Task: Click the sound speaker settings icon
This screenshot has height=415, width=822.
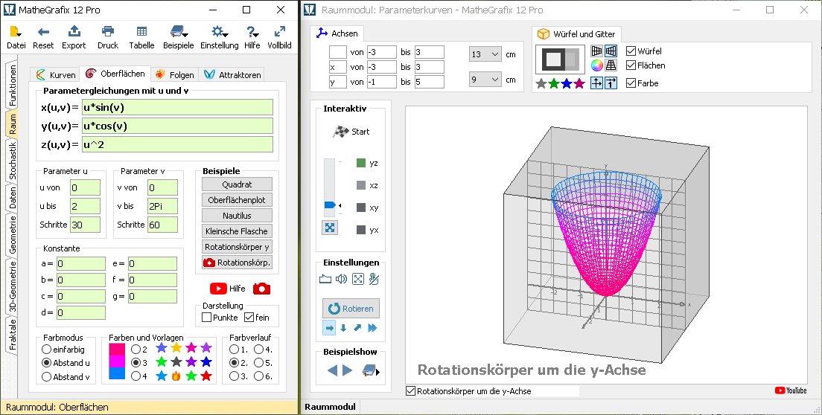Action: [x=341, y=279]
